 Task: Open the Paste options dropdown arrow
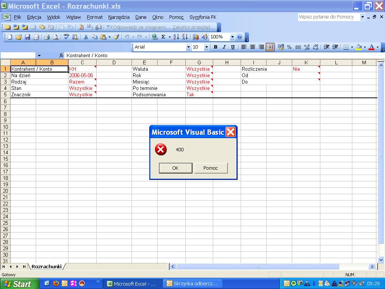tap(109, 37)
